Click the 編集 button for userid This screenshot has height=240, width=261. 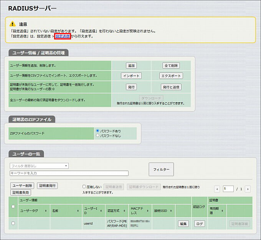click(x=183, y=224)
